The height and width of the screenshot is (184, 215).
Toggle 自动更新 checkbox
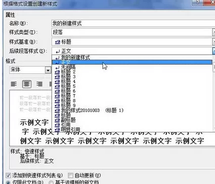coord(70,175)
